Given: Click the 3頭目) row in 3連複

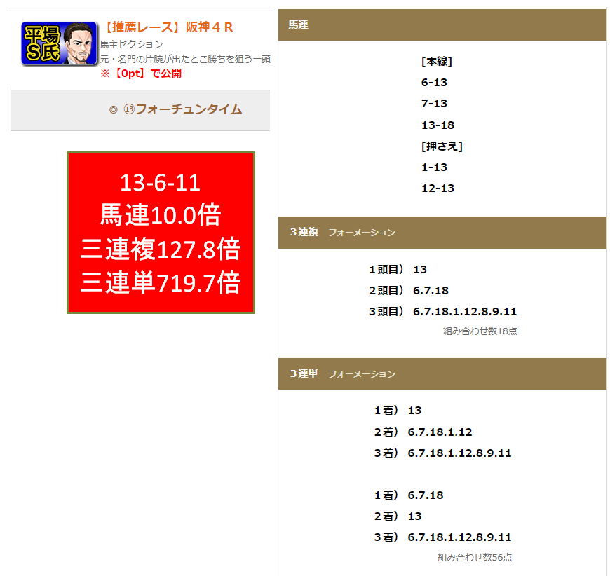Looking at the screenshot, I should coord(442,311).
